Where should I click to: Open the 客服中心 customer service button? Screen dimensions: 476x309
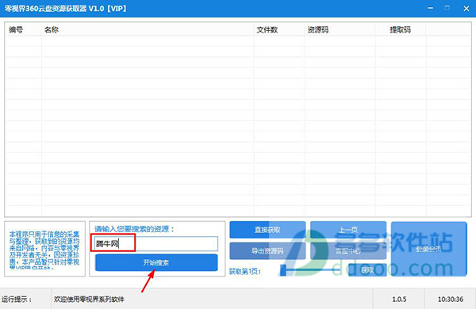pos(348,251)
